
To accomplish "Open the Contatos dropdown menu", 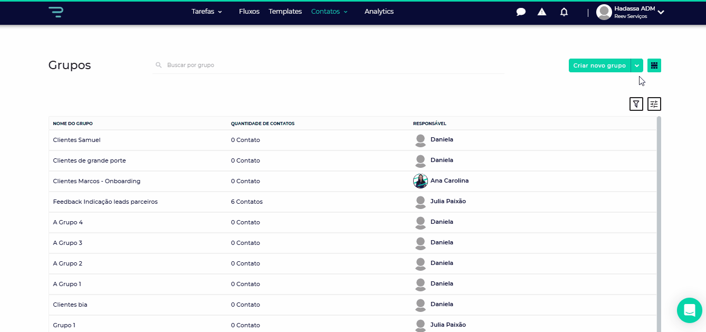I will tap(329, 12).
